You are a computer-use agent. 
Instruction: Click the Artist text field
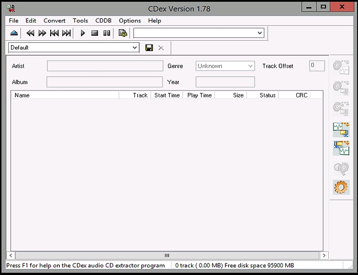click(x=105, y=66)
